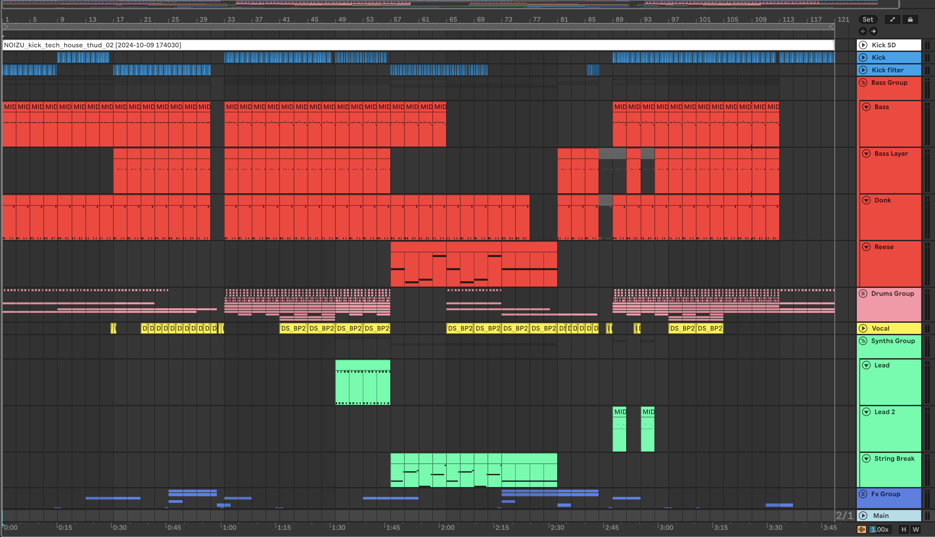The width and height of the screenshot is (935, 537).
Task: Click bar 121 on the beat ruler
Action: (843, 19)
